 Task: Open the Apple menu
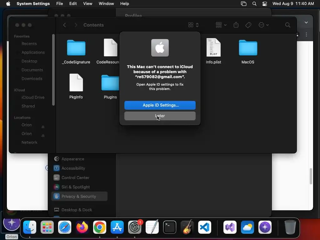point(8,4)
